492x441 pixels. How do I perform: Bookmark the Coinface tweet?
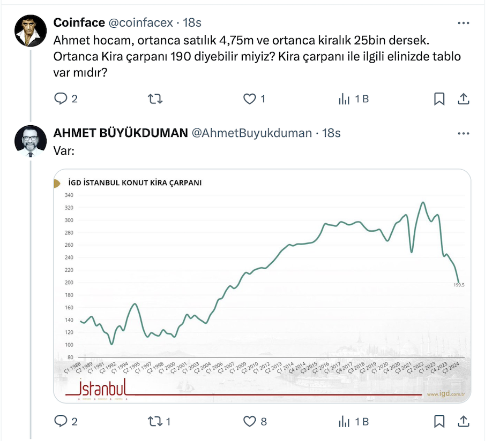[x=439, y=99]
